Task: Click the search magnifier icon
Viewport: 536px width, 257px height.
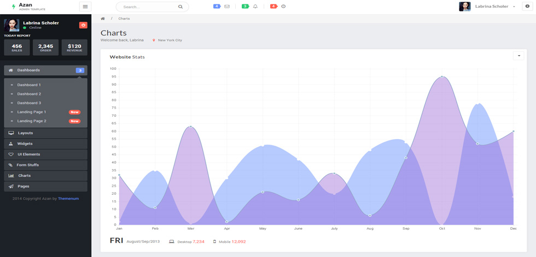Action: point(180,7)
